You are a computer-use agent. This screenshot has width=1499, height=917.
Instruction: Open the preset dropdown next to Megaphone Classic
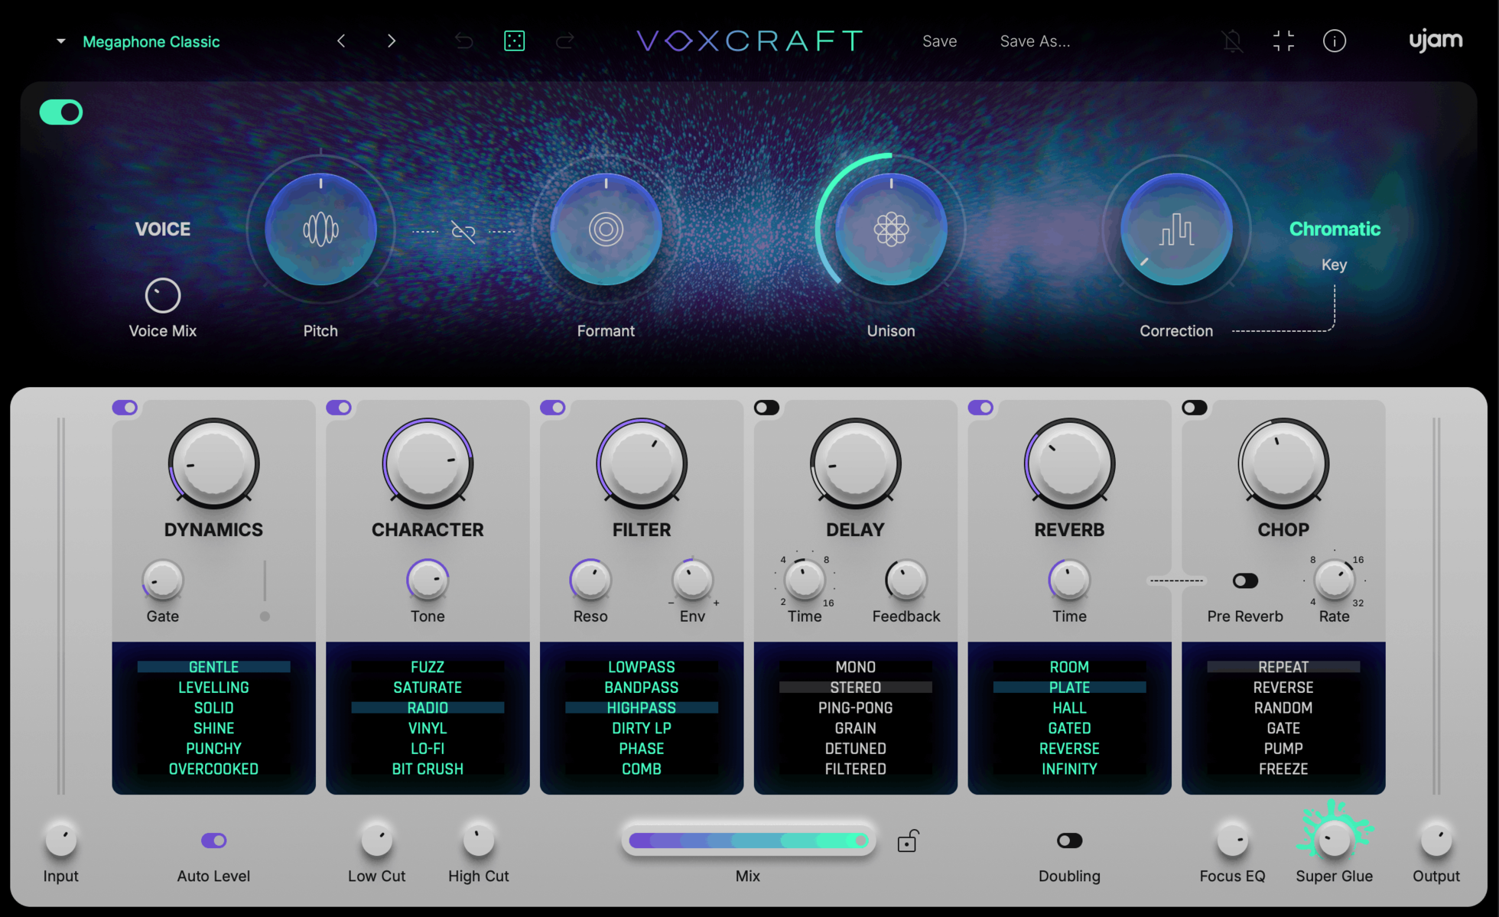[x=60, y=41]
